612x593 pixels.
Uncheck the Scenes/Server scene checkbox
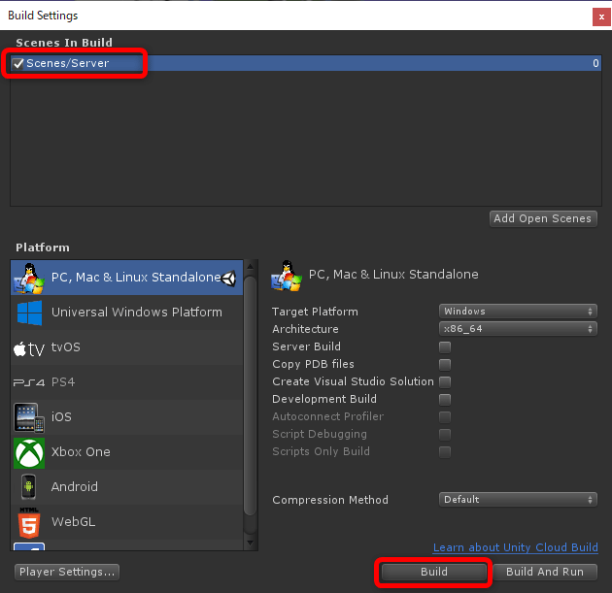click(17, 63)
